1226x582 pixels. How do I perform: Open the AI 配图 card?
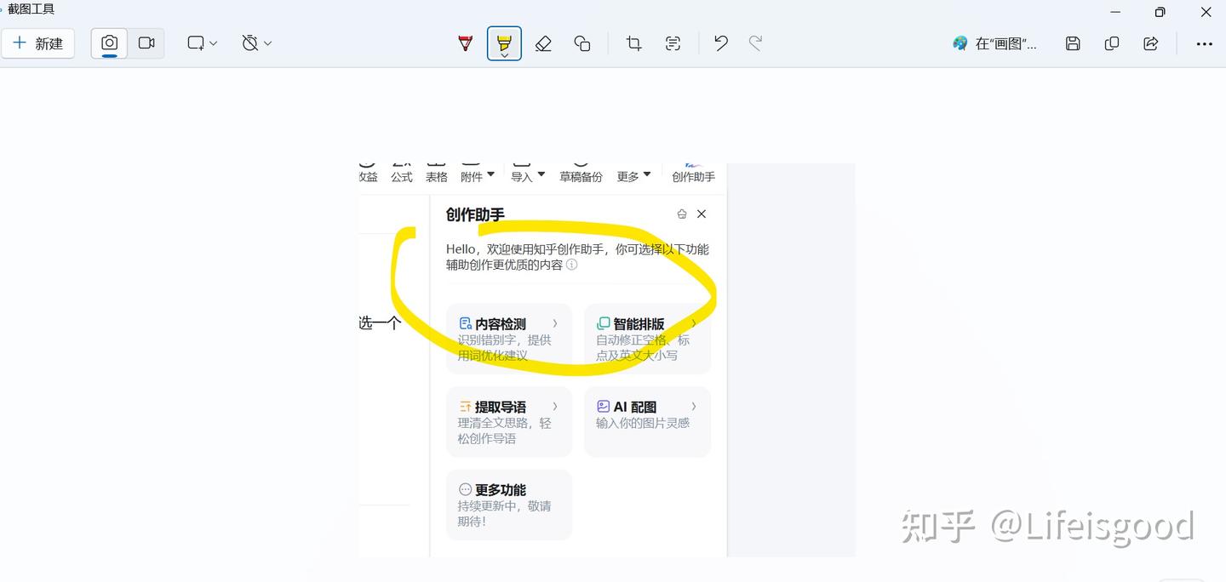(647, 422)
